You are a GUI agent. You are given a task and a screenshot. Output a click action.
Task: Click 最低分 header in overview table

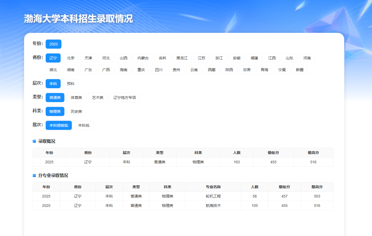coord(273,152)
